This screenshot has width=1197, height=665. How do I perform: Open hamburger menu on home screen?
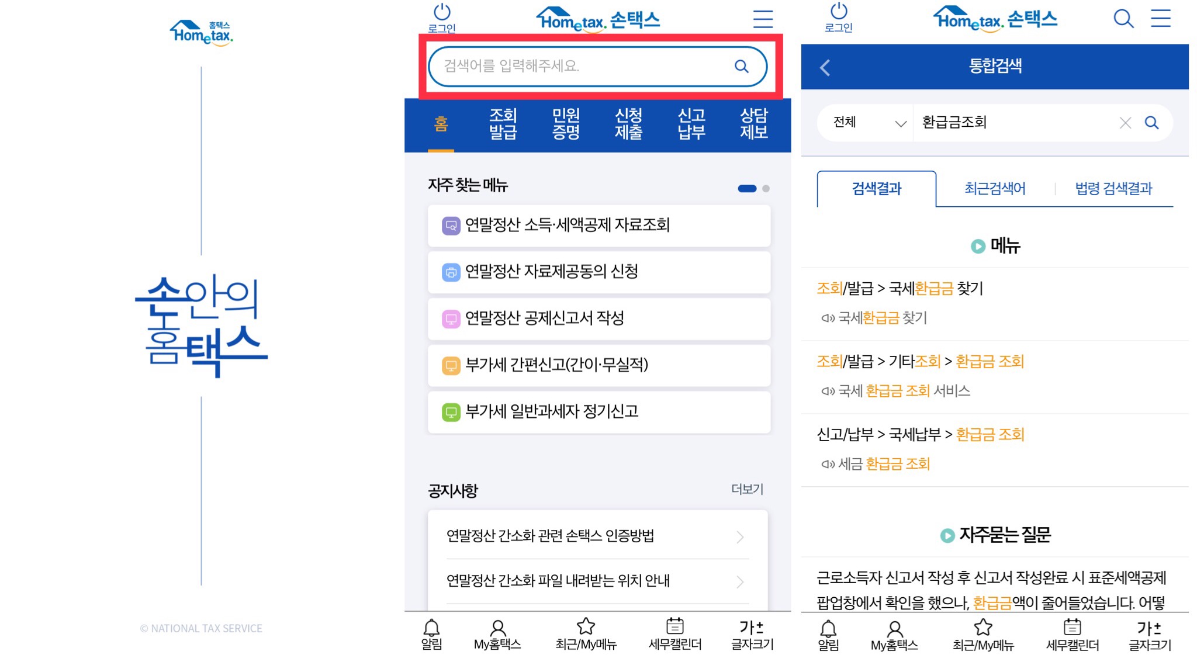(x=763, y=19)
